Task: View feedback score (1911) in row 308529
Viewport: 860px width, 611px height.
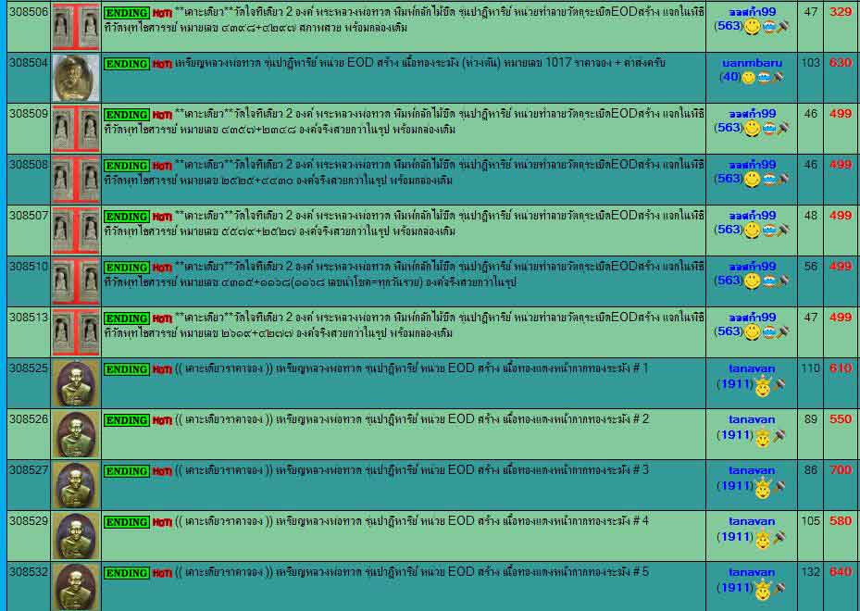Action: (x=735, y=537)
